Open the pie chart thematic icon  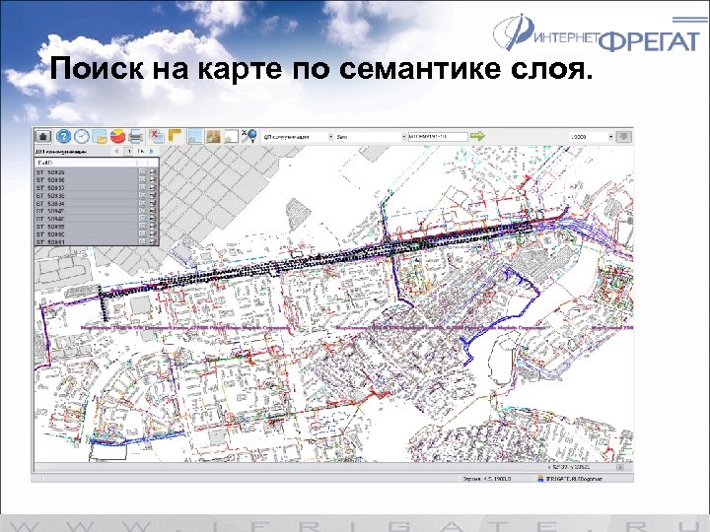[x=117, y=136]
